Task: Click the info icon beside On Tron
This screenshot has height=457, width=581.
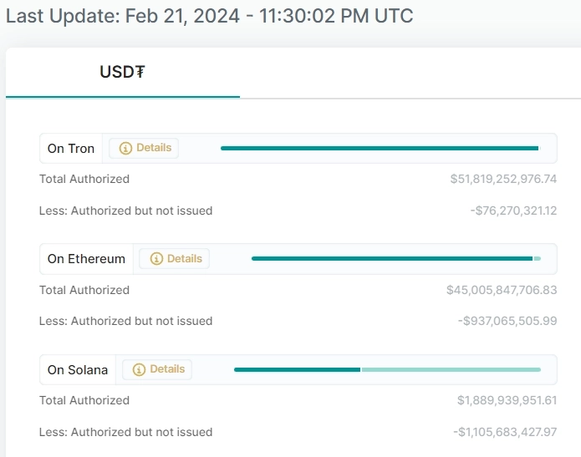Action: pyautogui.click(x=125, y=148)
